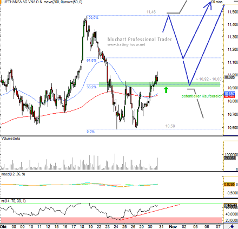Screen dimensions: 238x229
Task: Click the macd(12, 26, 9) panel label
Action: point(13,174)
